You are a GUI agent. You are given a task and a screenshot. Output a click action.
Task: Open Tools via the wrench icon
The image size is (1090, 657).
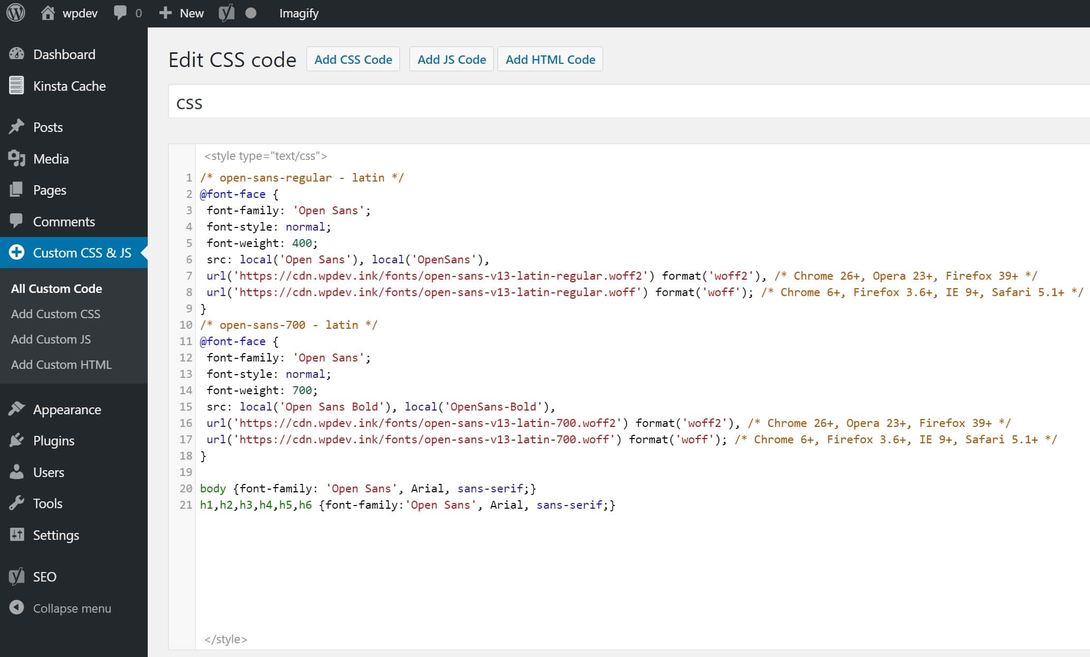(x=17, y=503)
